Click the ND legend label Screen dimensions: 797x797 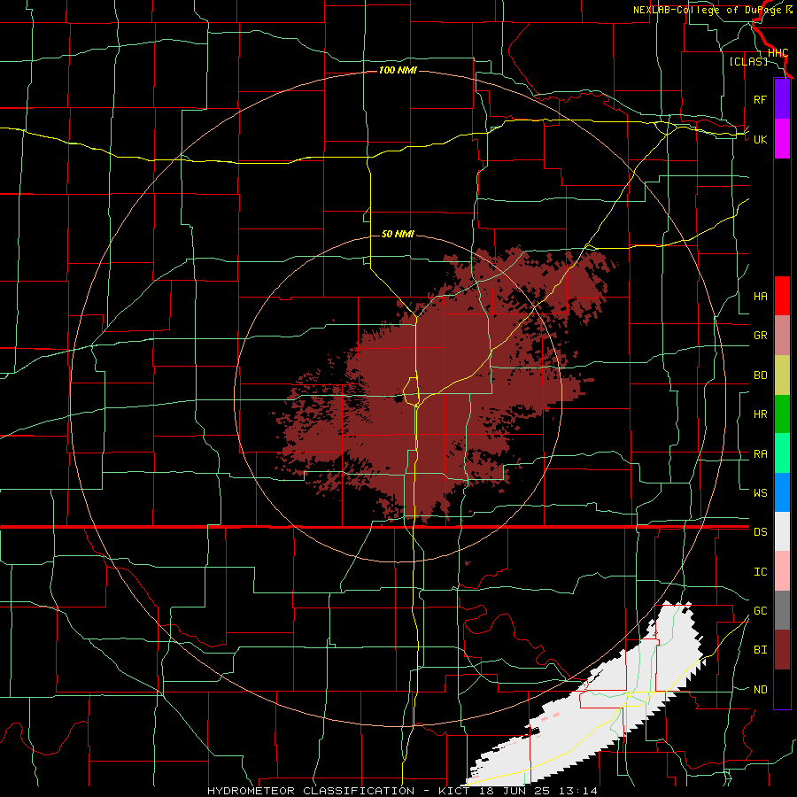point(760,689)
